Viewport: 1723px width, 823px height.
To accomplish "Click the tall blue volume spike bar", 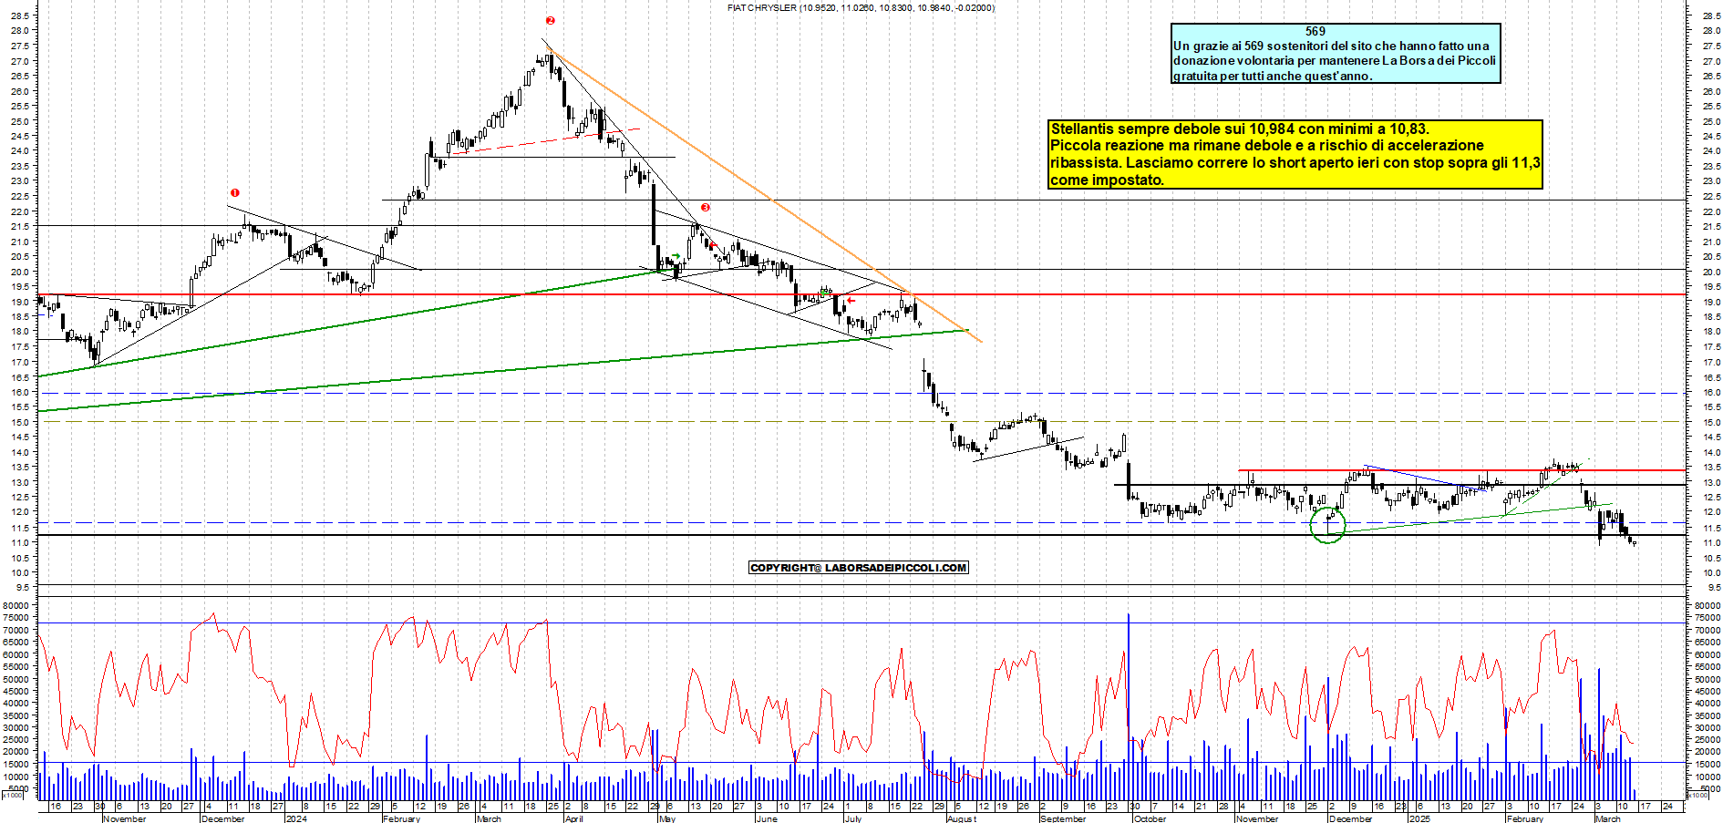I will pos(1129,706).
